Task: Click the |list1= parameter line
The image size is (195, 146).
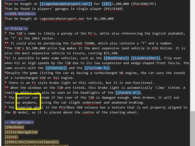Action: click(11, 137)
